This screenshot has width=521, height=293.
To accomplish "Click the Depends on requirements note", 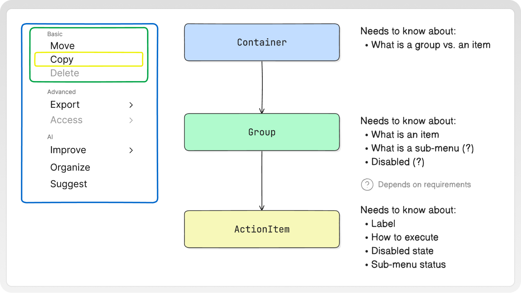I will coord(424,184).
